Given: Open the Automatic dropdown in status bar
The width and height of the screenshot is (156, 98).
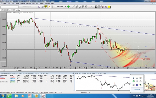Looking at the screenshot, I should click(x=90, y=92).
